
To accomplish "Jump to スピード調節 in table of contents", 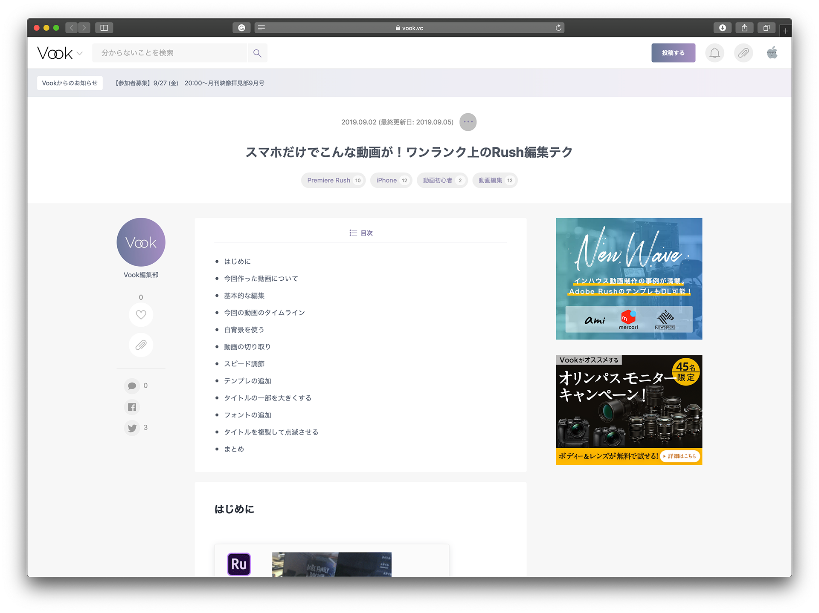I will point(244,364).
